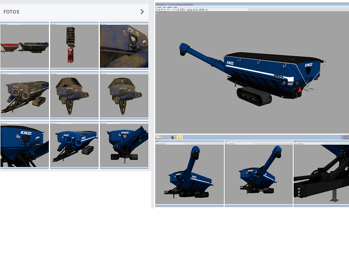This screenshot has width=349, height=261.
Task: Select the black hitch frame close-up image
Action: tap(321, 174)
